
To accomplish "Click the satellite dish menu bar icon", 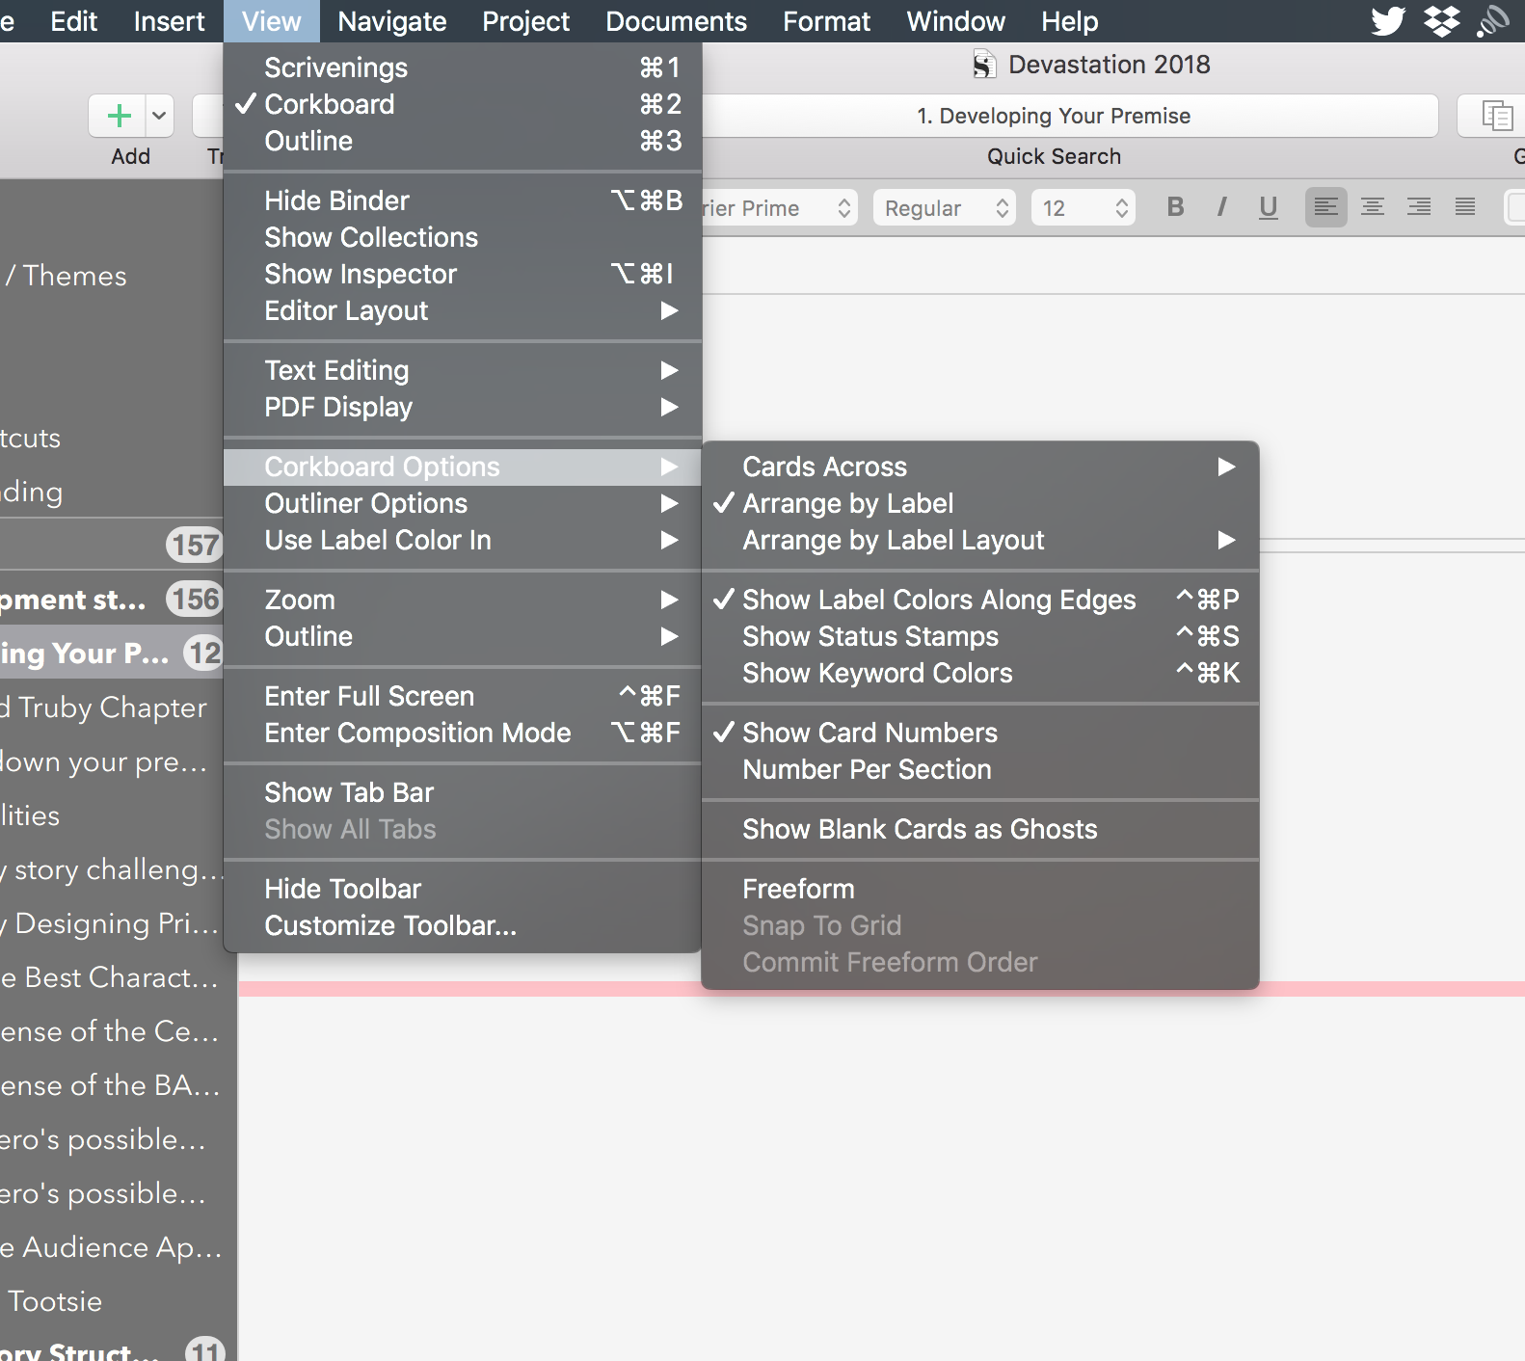I will click(1493, 20).
